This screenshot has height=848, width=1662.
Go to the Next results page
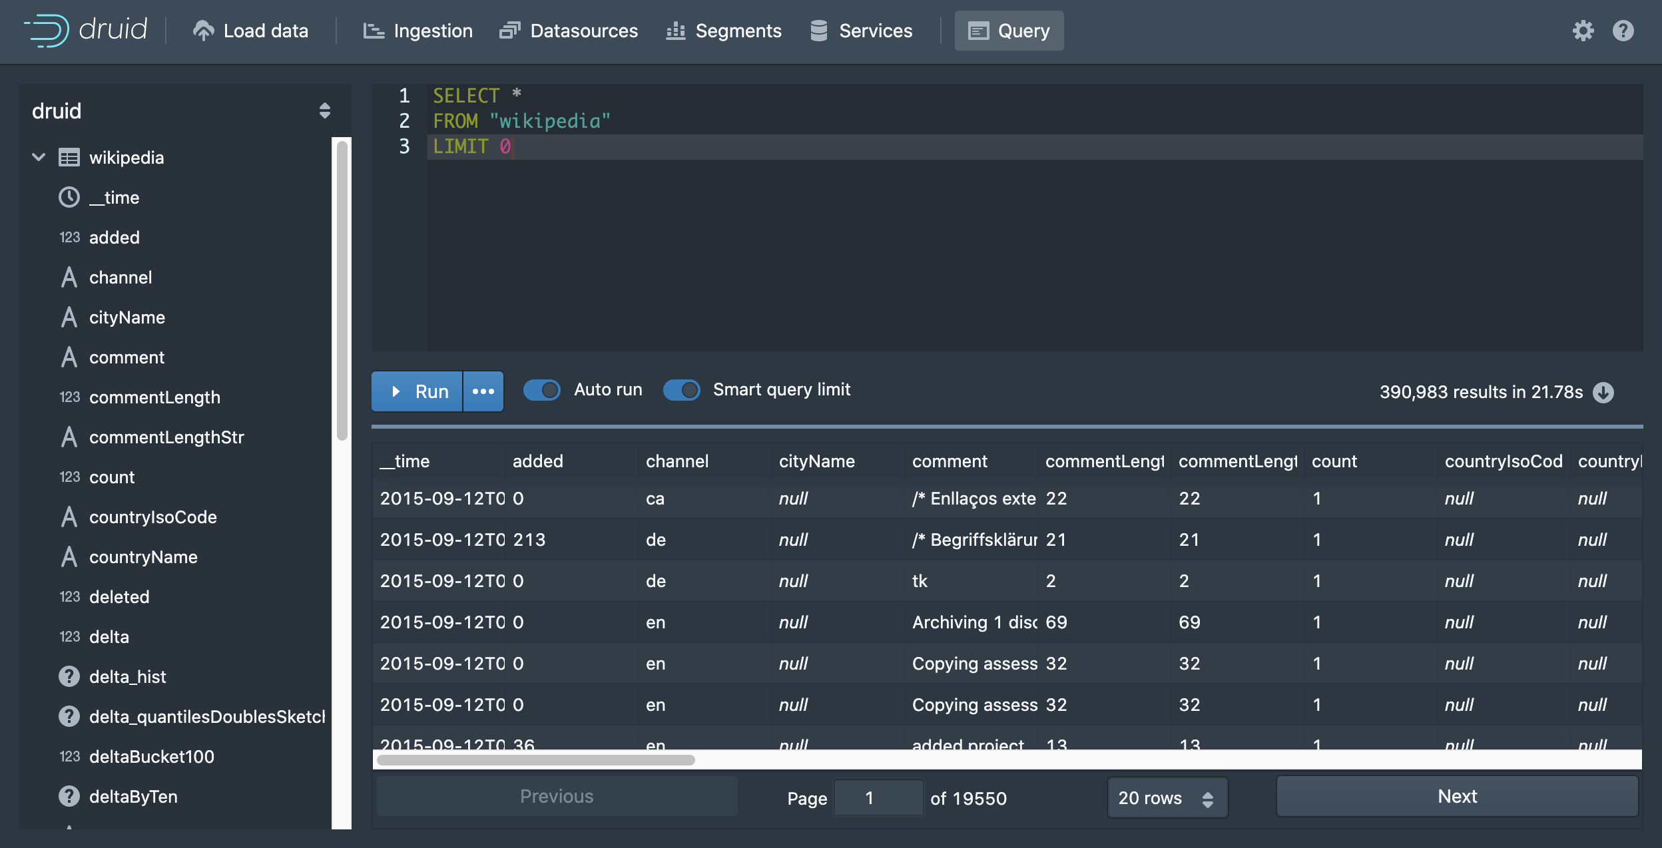point(1456,796)
